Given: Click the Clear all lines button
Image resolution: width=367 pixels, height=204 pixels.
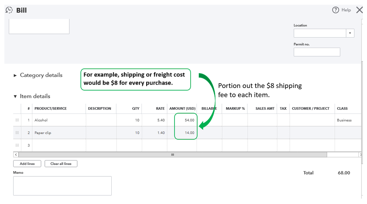Looking at the screenshot, I should (x=61, y=163).
